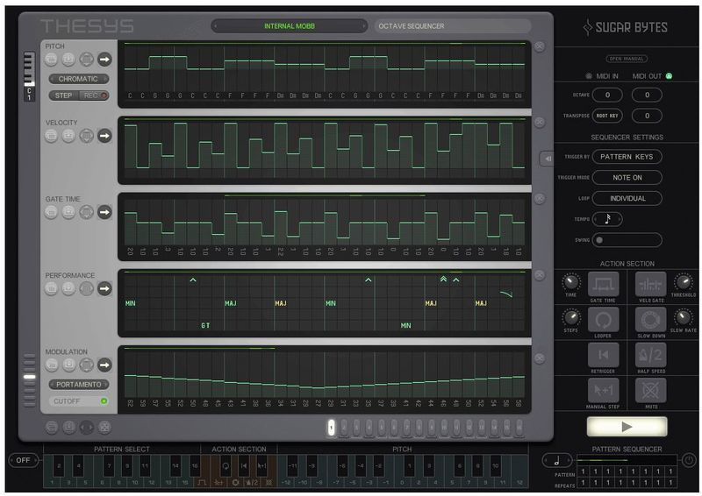Click the Pitch lane save preset icon
The height and width of the screenshot is (496, 702).
pyautogui.click(x=68, y=59)
